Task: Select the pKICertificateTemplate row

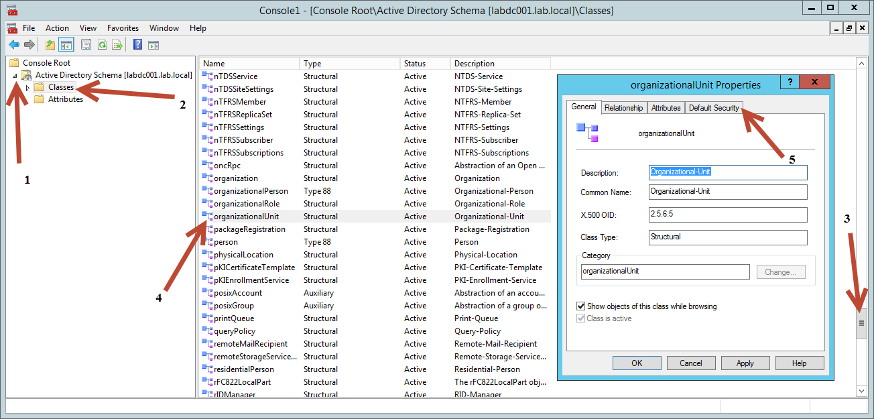Action: click(x=375, y=267)
